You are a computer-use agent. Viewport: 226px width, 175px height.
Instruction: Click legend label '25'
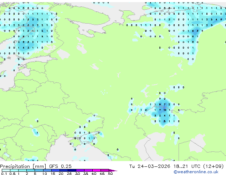69,174
